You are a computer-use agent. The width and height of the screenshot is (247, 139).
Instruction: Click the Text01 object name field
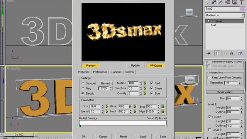[222, 9]
